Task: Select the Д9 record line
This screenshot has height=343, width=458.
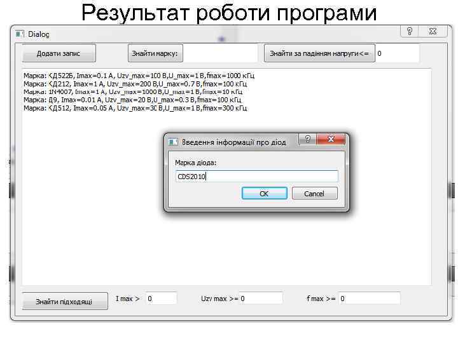Action: (132, 100)
